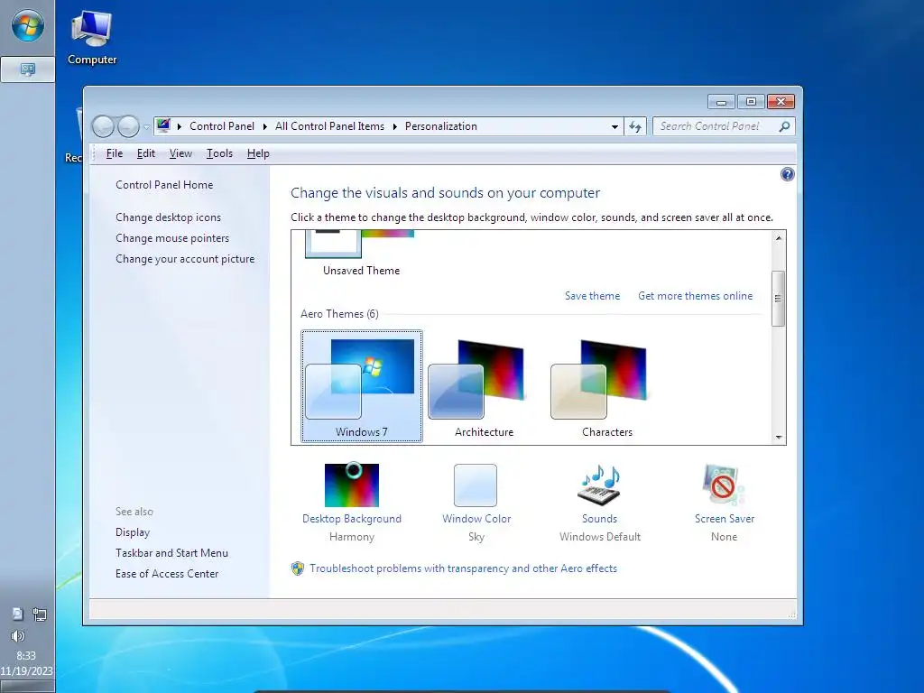Image resolution: width=924 pixels, height=693 pixels.
Task: Click the Desktop Background text link
Action: pos(352,519)
